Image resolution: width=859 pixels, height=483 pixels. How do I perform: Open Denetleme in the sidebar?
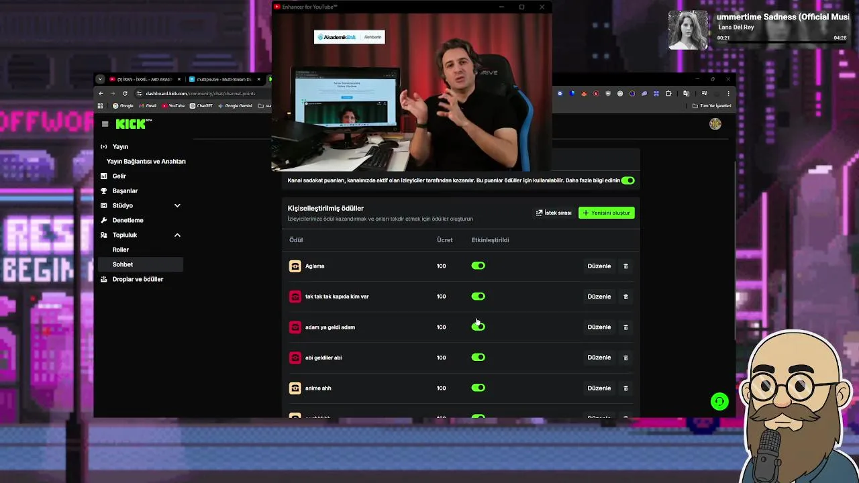140,220
